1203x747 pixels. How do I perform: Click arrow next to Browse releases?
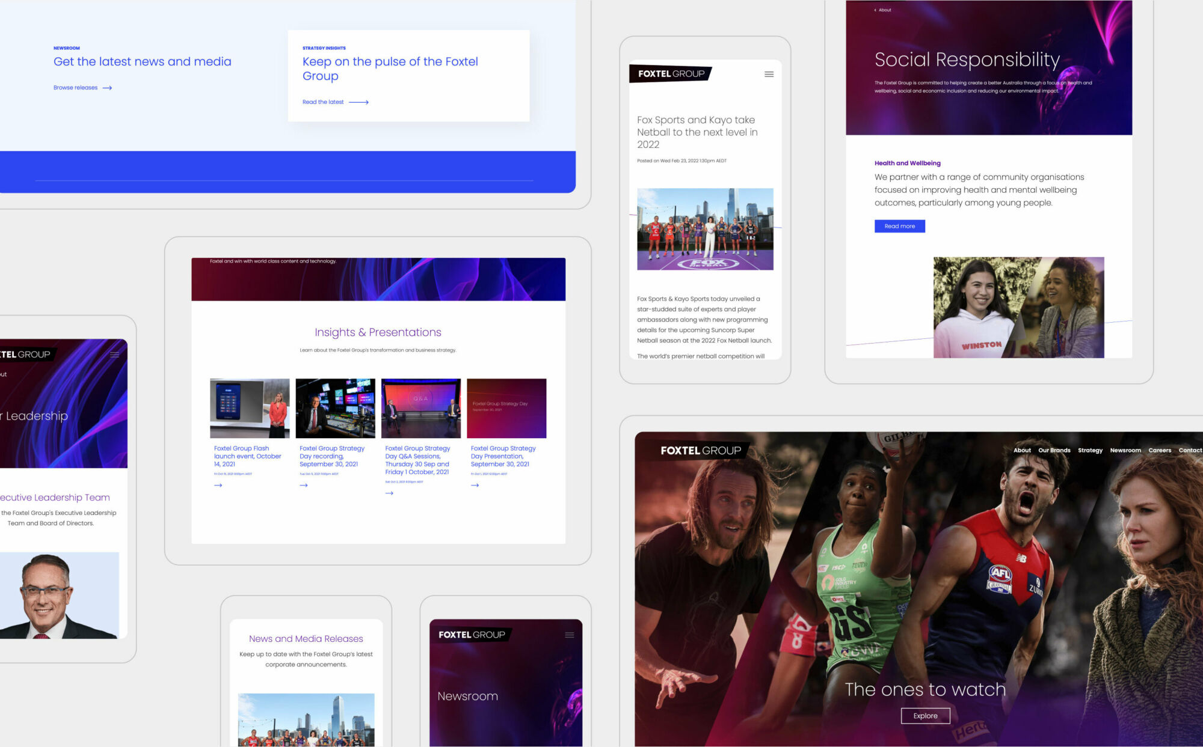pyautogui.click(x=107, y=88)
